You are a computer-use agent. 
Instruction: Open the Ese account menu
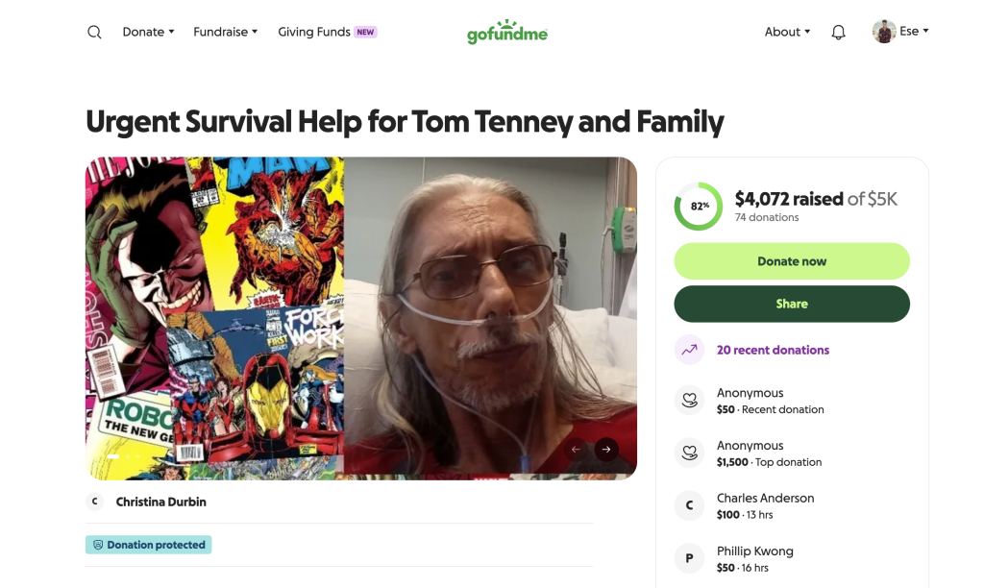[x=913, y=32]
